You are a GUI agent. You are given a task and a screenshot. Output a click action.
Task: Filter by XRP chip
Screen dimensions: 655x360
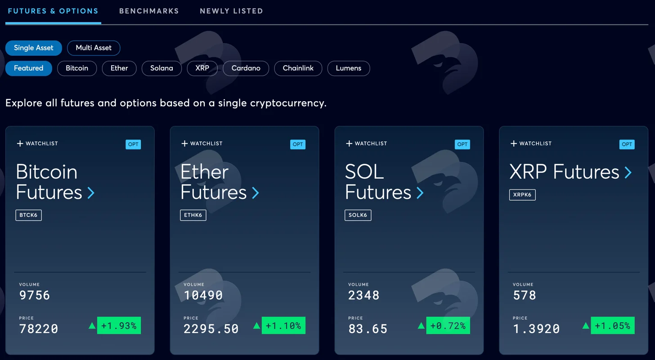click(x=202, y=68)
